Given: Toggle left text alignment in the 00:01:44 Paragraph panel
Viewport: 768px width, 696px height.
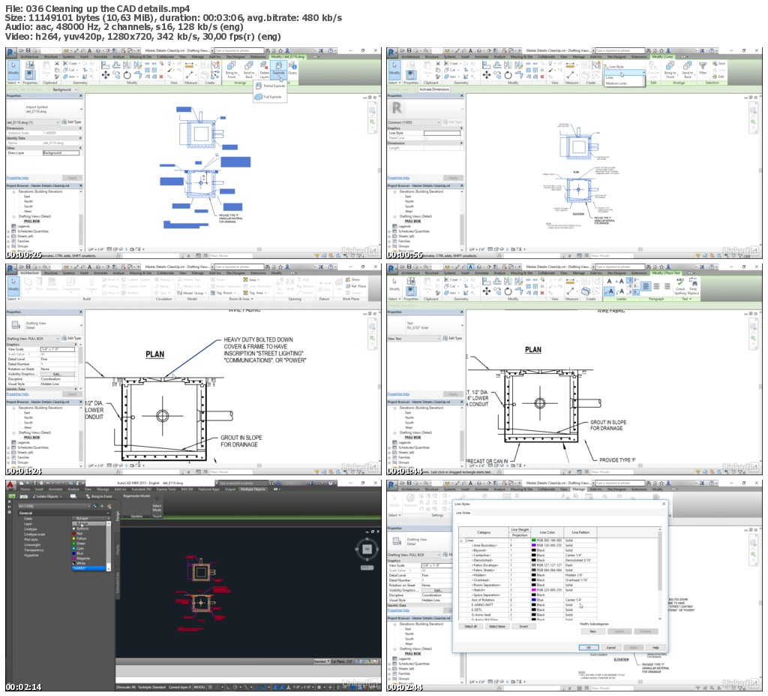Looking at the screenshot, I should 646,286.
